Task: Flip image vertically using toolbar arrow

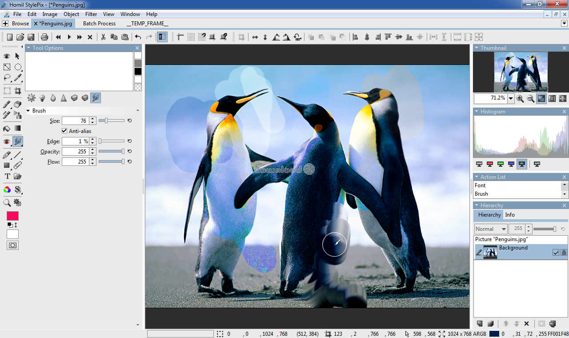Action: click(x=265, y=37)
